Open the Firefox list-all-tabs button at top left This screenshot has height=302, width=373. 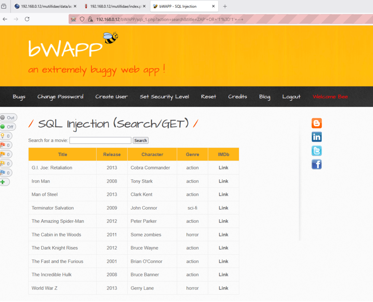point(4,7)
